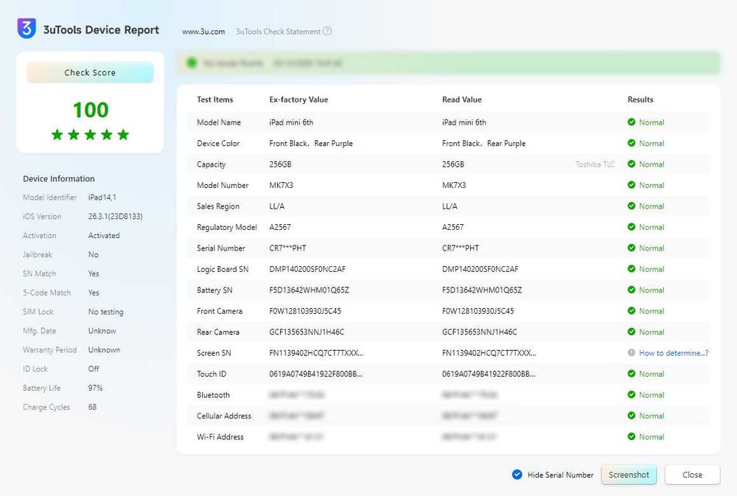Open the 'How to determine...?' link
The width and height of the screenshot is (737, 496).
click(x=674, y=353)
